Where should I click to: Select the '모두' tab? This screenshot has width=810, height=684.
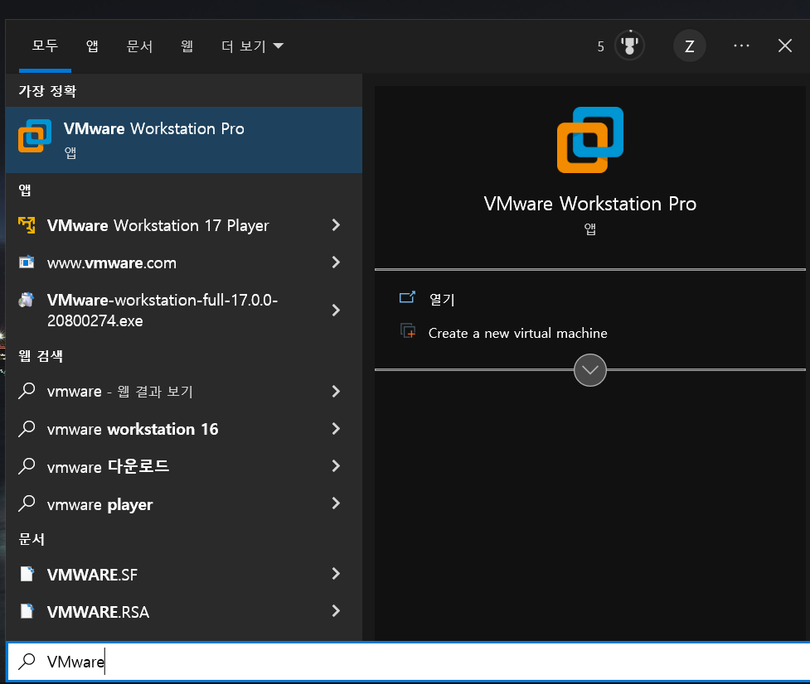[45, 46]
